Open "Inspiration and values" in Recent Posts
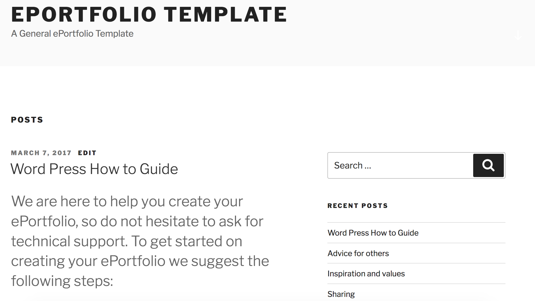Viewport: 535px width, 301px height. (x=366, y=274)
